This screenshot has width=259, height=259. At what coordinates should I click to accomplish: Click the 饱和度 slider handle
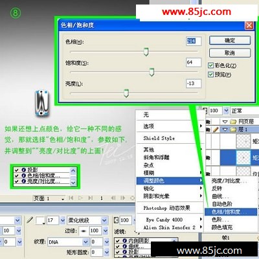coord(152,72)
